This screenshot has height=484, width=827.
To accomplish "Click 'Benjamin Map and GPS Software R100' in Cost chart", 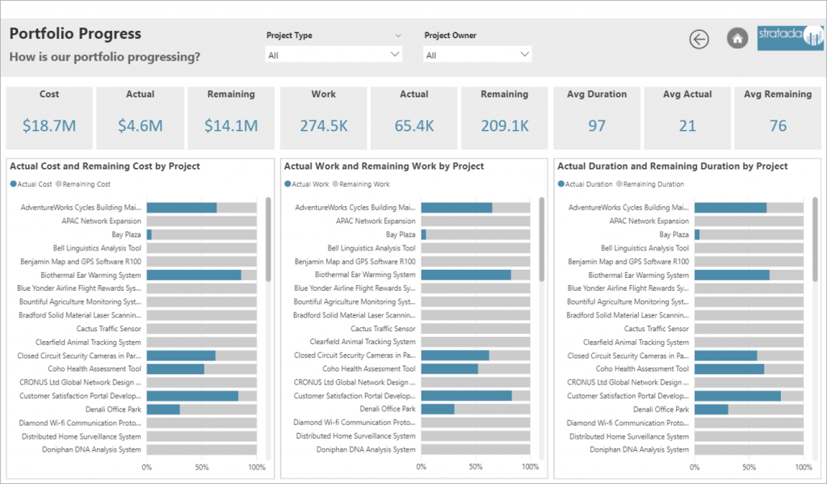I will point(81,262).
